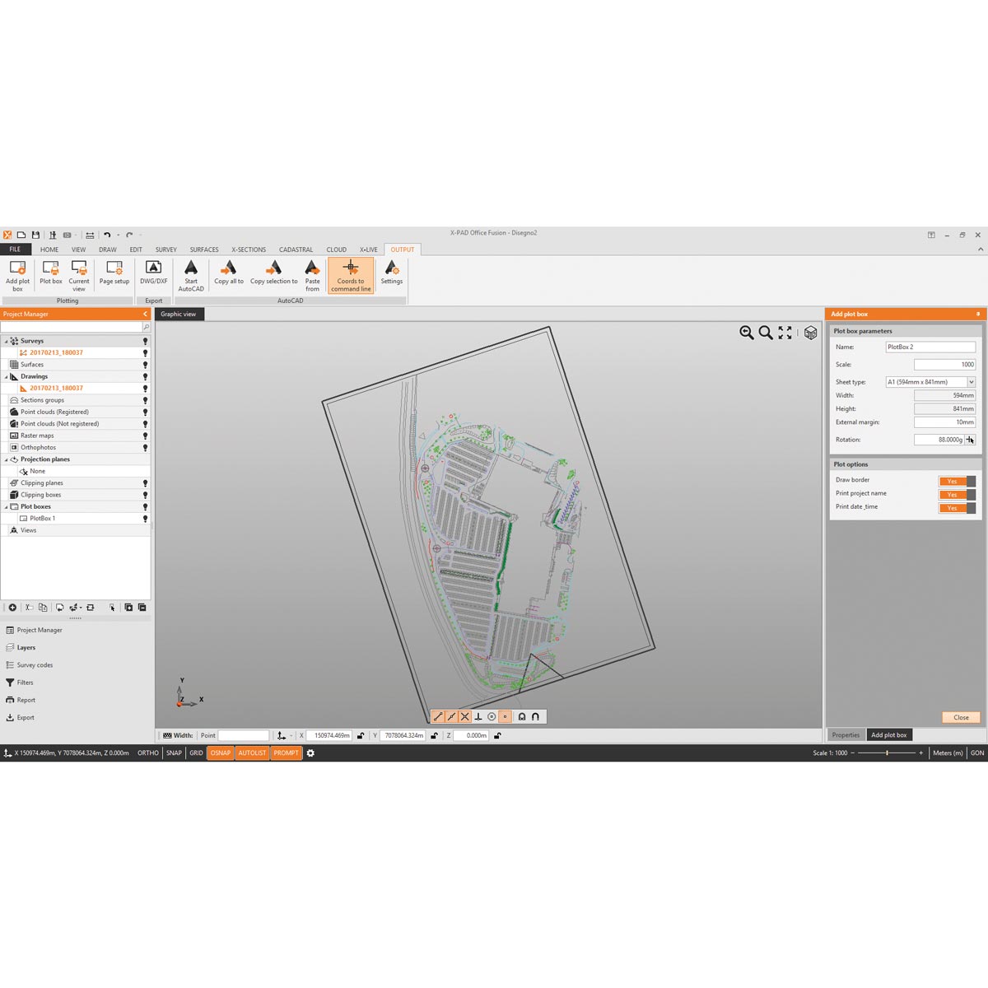Click the 3D view cube icon
The height and width of the screenshot is (988, 988).
coord(811,333)
